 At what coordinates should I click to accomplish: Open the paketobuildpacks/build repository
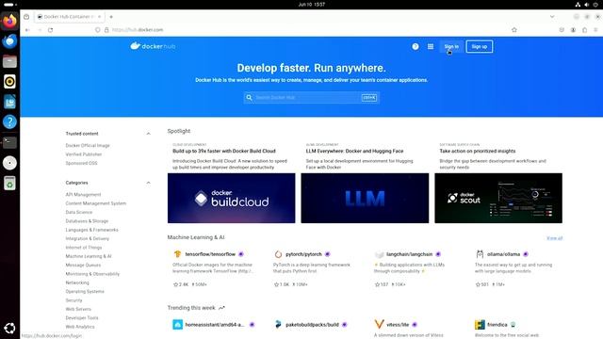pyautogui.click(x=312, y=325)
